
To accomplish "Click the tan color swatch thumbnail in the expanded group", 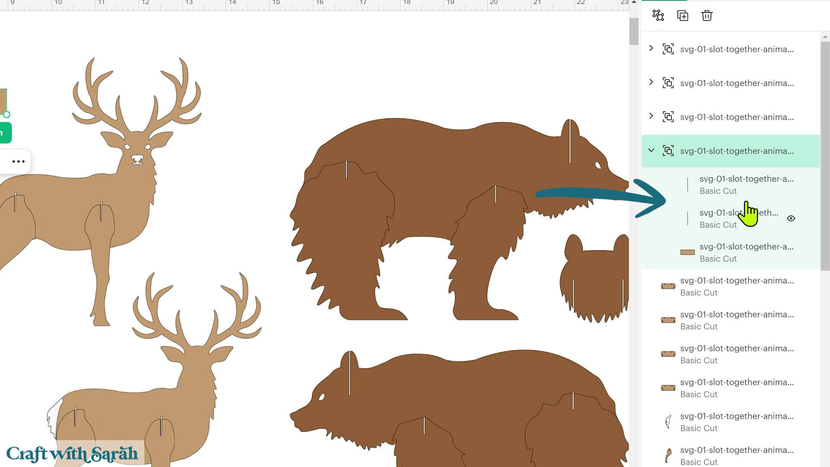I will (687, 252).
